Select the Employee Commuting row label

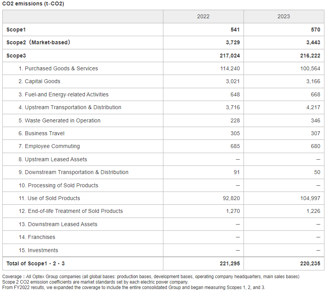(x=49, y=146)
